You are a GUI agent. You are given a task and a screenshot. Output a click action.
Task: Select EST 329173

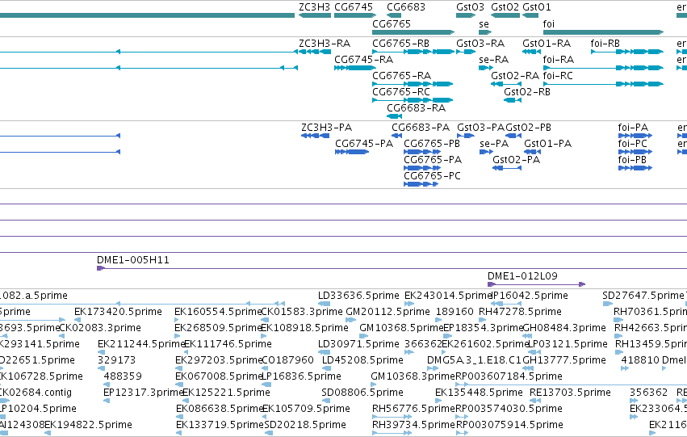[x=101, y=368]
